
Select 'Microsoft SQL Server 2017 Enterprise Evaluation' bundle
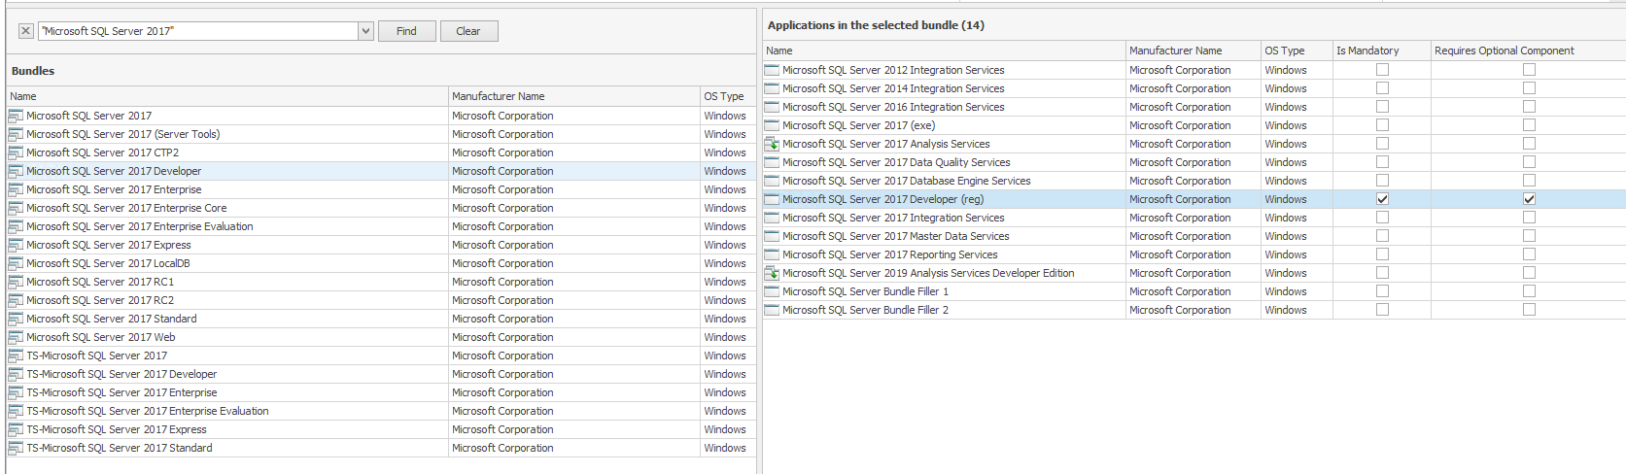[x=381, y=226]
